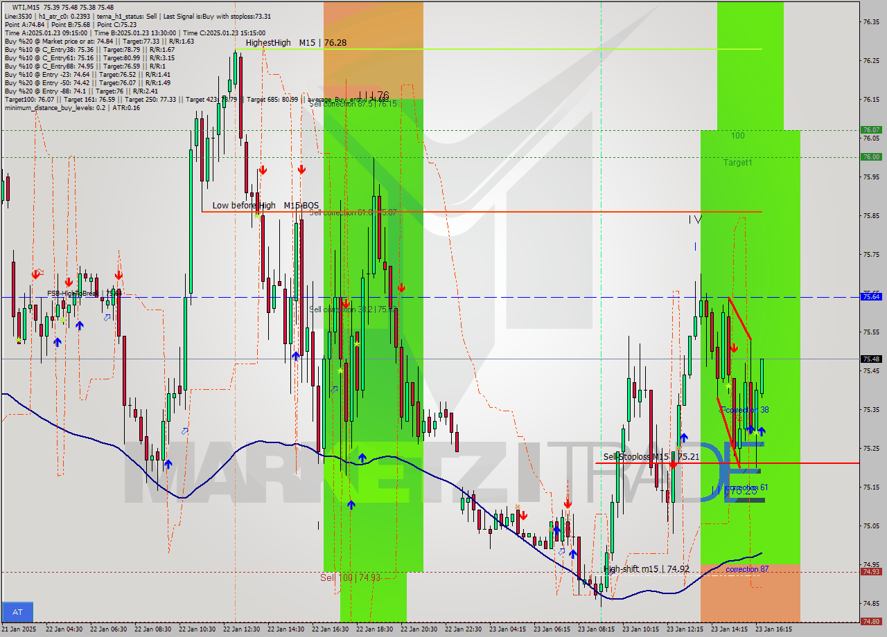Select the correction 38 label
This screenshot has width=887, height=637.
click(x=746, y=410)
